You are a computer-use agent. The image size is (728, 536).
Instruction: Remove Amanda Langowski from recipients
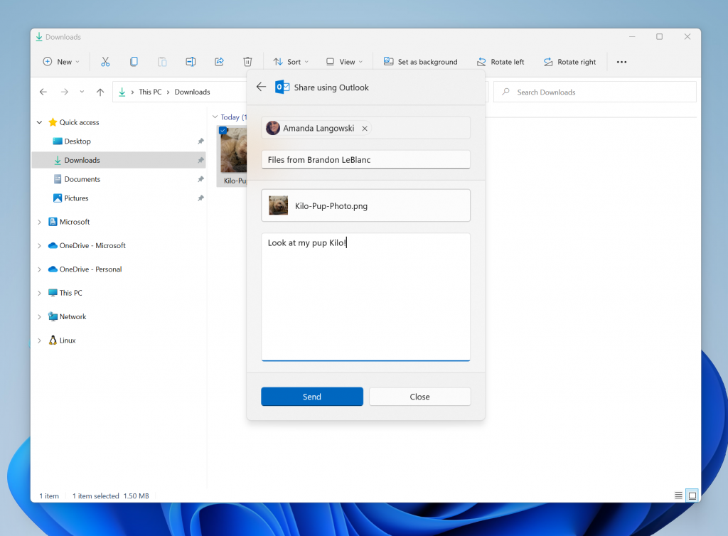pos(365,128)
